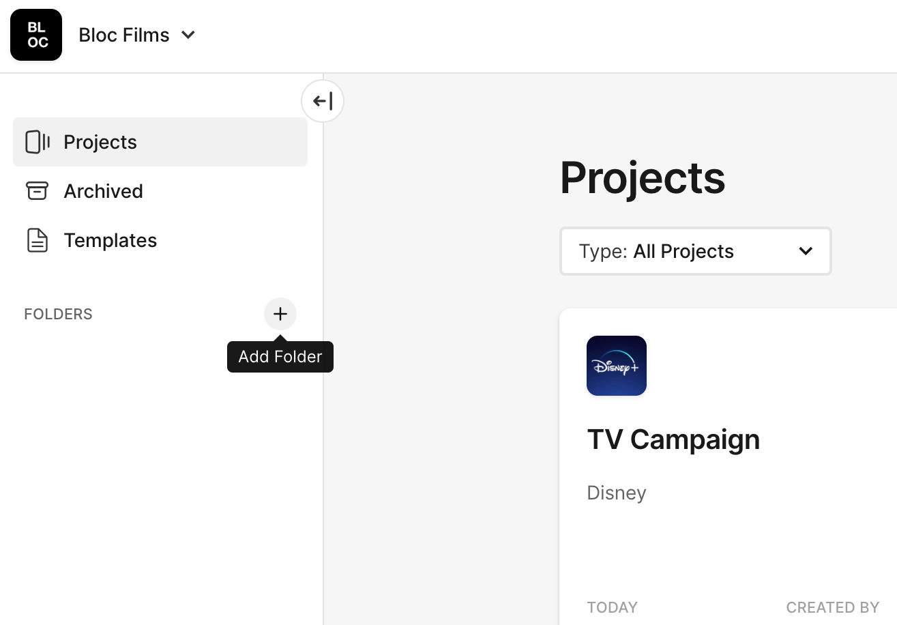Go to the Archived section label
Screen dimensions: 897x625
tap(103, 191)
